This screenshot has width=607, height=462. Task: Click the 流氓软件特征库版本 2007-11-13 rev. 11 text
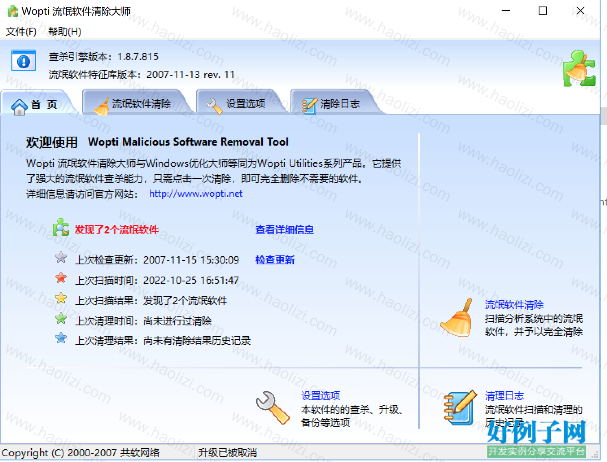point(142,74)
